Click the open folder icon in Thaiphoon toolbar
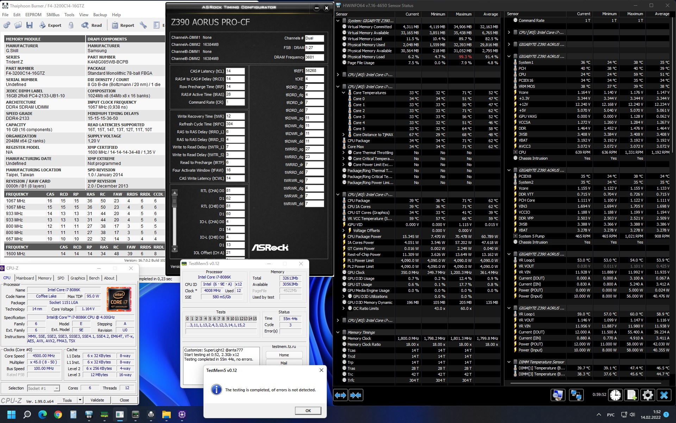The height and width of the screenshot is (423, 676). pos(18,25)
